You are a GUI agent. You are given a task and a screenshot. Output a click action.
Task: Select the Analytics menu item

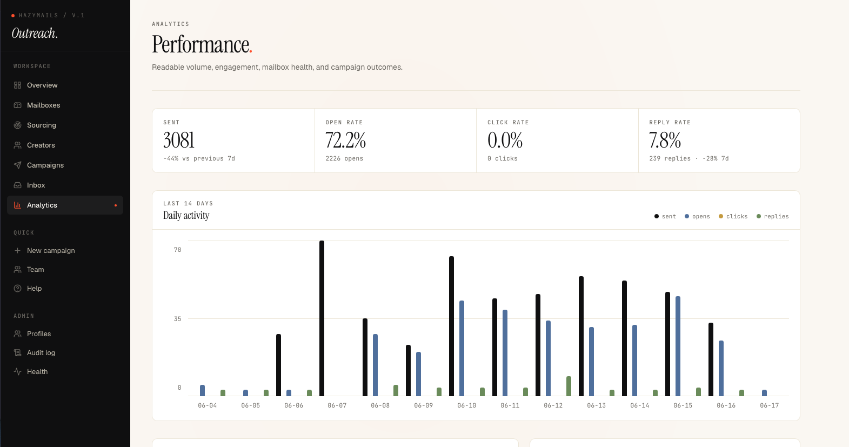[65, 205]
